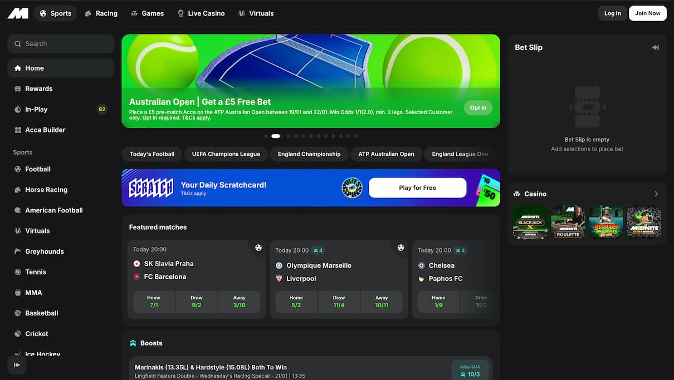Select the Horse Racing sidebar icon
This screenshot has width=674, height=380.
[18, 190]
